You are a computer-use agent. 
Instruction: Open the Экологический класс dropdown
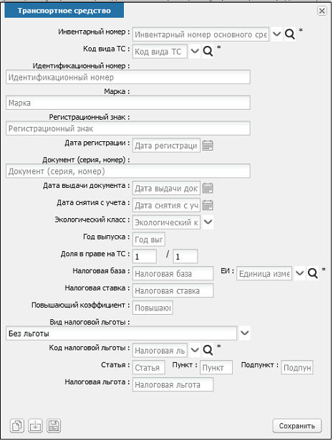(208, 222)
